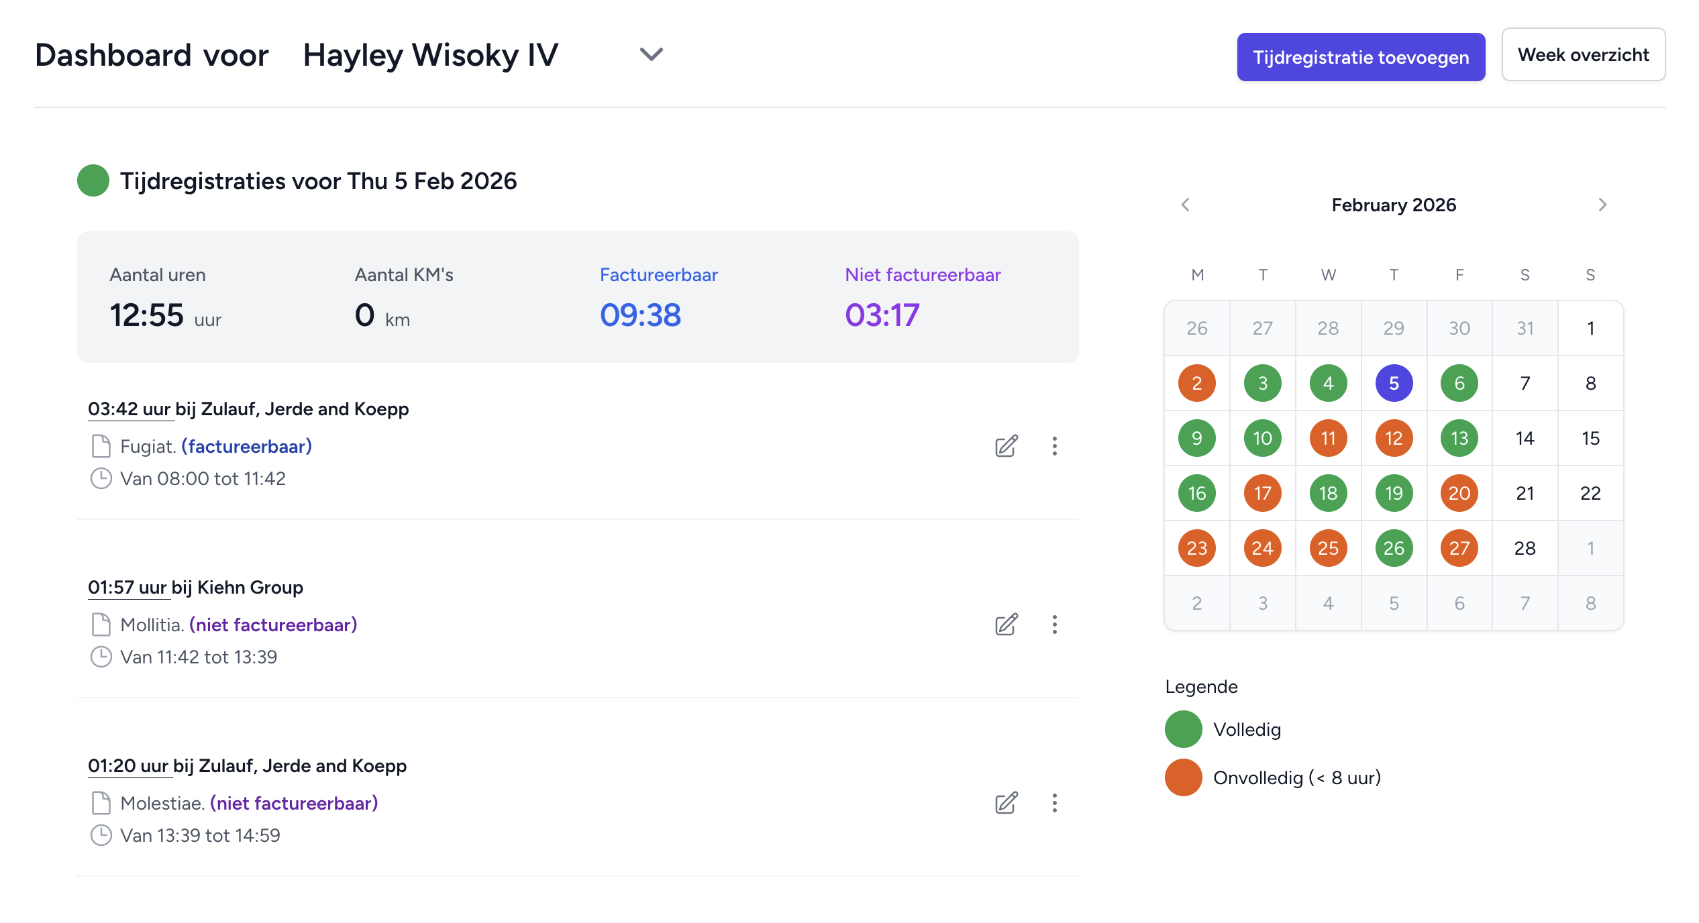This screenshot has width=1699, height=923.
Task: Click the February 2026 month title
Action: 1394,205
